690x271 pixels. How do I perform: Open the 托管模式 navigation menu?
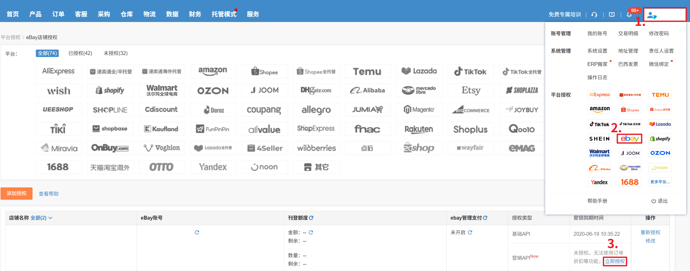click(224, 14)
